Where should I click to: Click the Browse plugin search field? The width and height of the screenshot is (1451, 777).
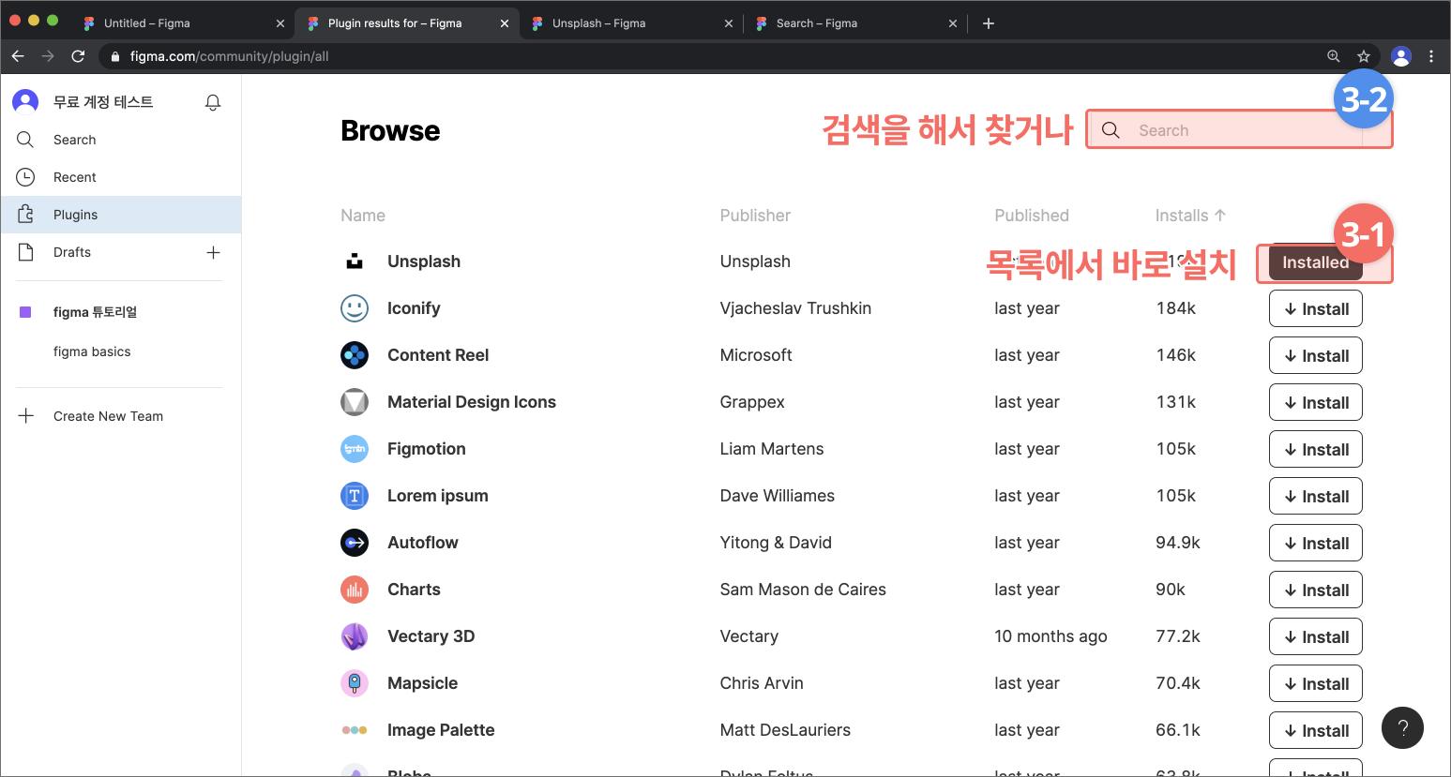(x=1240, y=129)
